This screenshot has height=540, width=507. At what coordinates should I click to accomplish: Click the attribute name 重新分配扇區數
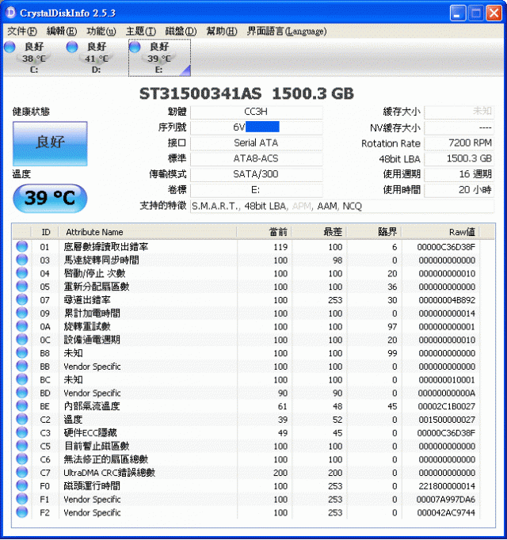[97, 287]
